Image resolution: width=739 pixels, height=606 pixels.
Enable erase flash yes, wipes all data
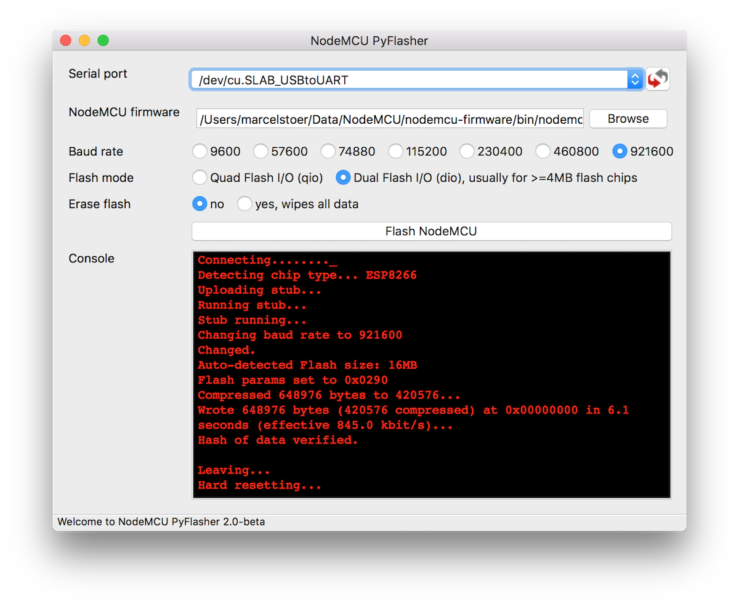tap(245, 204)
